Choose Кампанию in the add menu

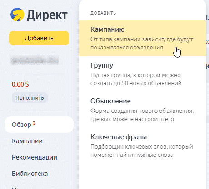click(143, 38)
